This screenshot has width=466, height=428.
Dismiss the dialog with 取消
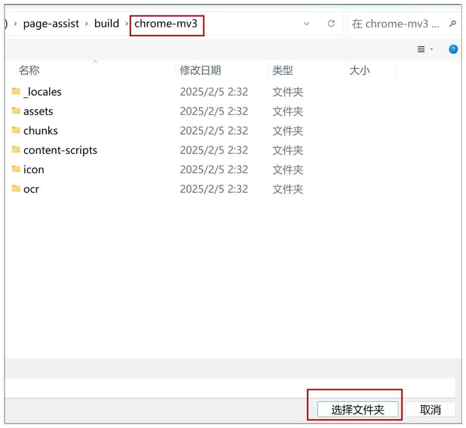[x=431, y=409]
